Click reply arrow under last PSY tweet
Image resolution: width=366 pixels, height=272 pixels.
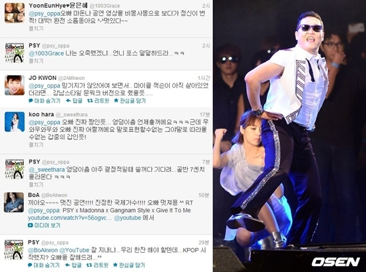pos(67,265)
